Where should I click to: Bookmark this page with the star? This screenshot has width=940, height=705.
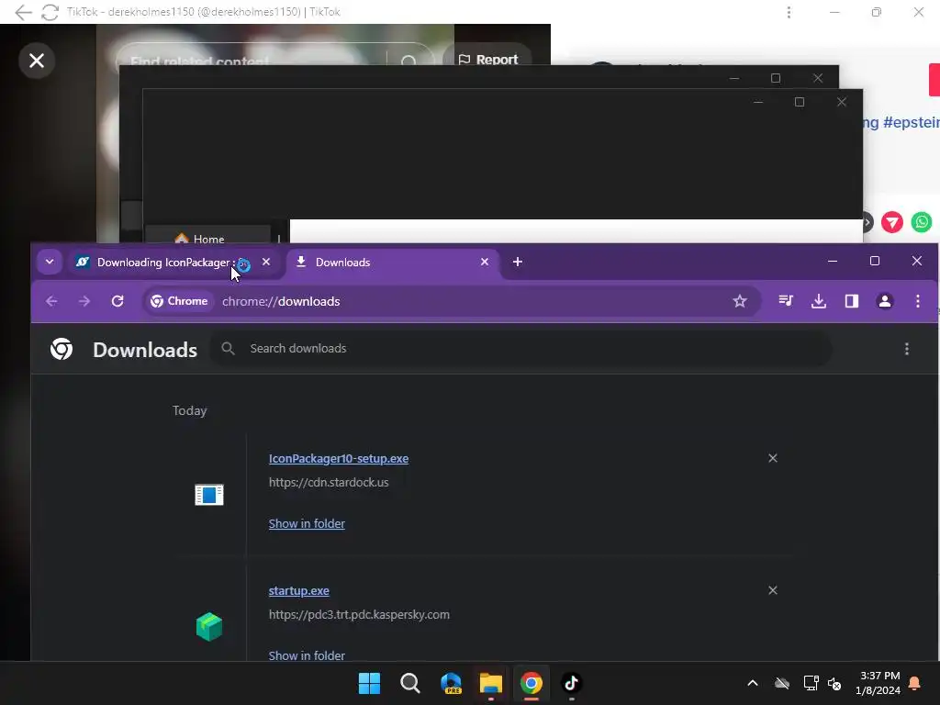(740, 301)
